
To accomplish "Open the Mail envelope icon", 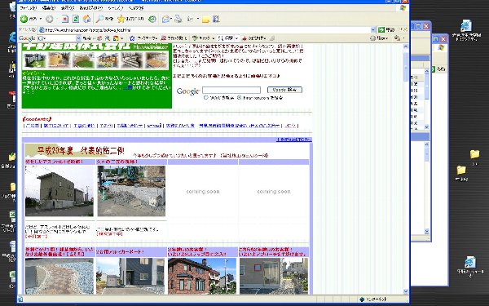I will coord(165,20).
